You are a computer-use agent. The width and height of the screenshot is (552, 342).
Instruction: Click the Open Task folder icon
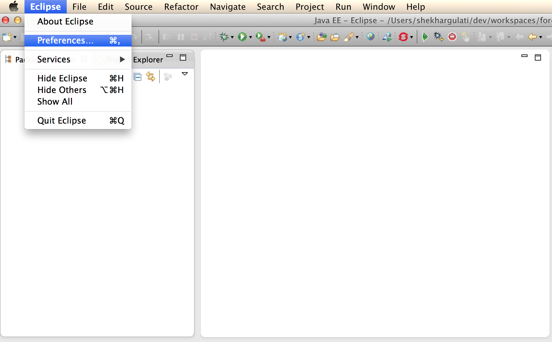(335, 37)
